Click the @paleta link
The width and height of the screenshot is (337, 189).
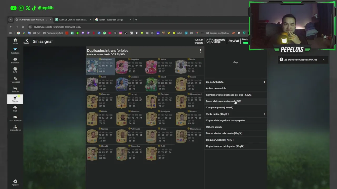pos(199,43)
